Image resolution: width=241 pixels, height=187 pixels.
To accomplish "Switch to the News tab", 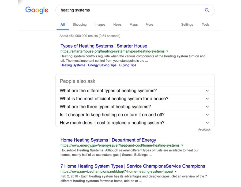I will tap(117, 24).
